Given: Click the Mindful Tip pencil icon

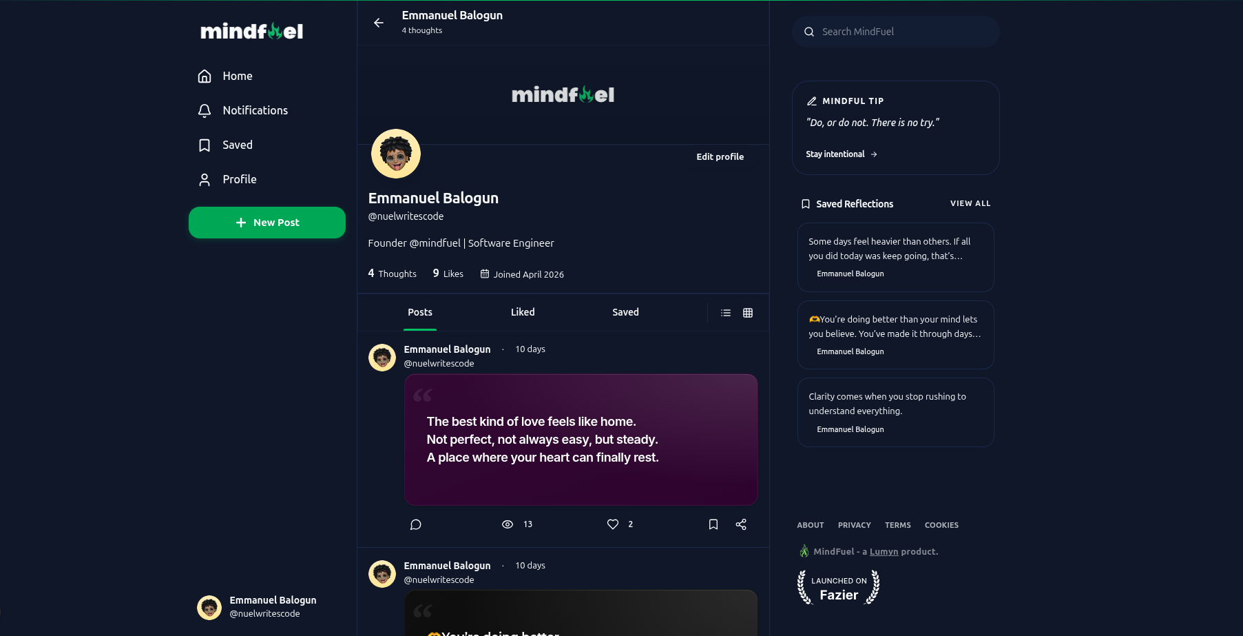Looking at the screenshot, I should coord(811,101).
